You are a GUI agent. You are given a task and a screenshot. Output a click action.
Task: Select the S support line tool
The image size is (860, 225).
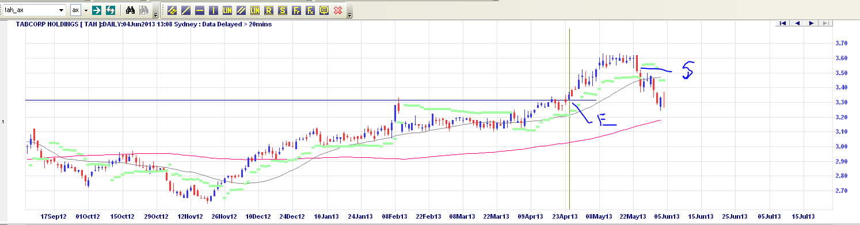tap(282, 10)
